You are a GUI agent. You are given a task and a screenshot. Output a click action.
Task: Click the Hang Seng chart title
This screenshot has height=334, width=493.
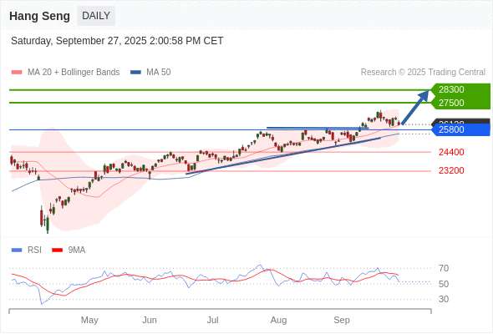[39, 16]
